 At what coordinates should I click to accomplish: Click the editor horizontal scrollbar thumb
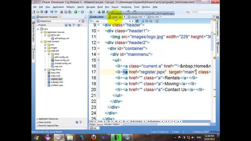140,125
